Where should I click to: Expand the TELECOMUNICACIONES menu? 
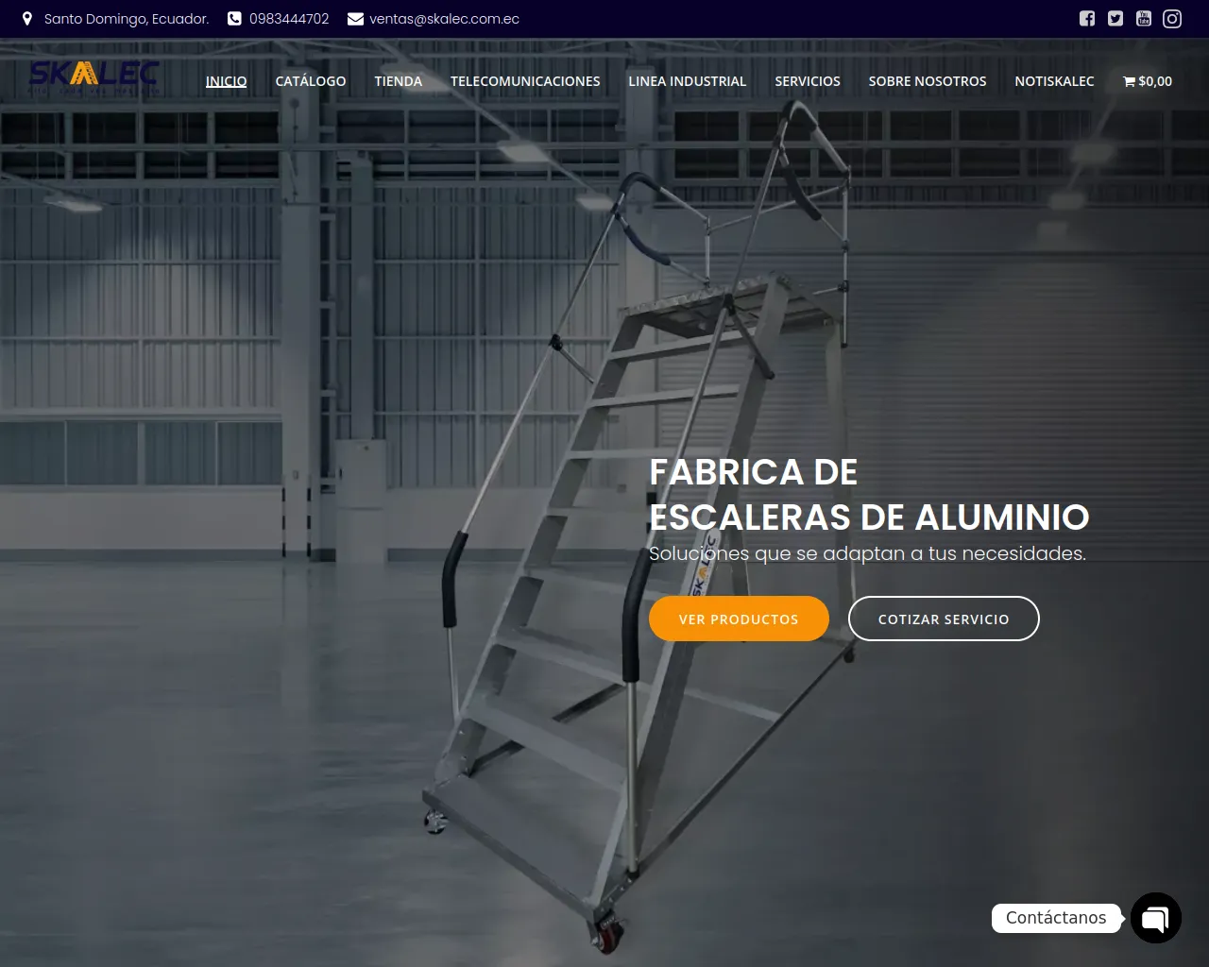525,81
